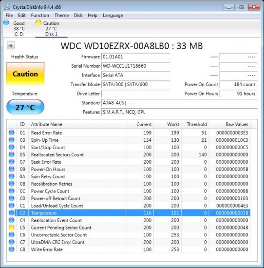
Task: Select the Write Error Rate attribute name
Action: (x=47, y=249)
